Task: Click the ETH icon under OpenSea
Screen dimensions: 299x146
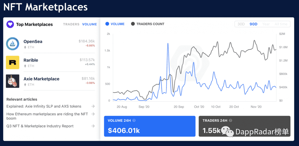Action: 25,47
